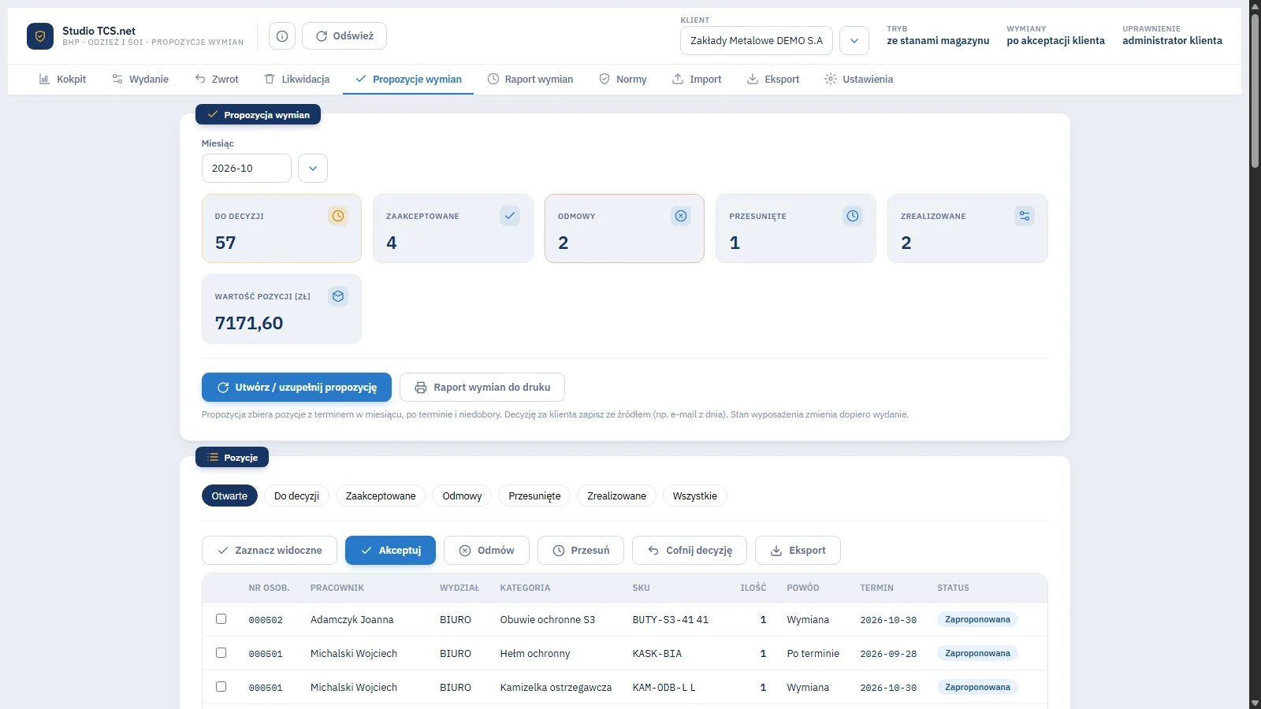Viewport: 1261px width, 709px height.
Task: Select the Otwarte filter chip
Action: click(229, 496)
